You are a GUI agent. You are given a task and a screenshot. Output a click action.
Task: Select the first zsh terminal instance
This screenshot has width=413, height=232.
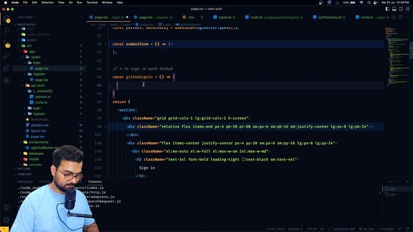[398, 189]
